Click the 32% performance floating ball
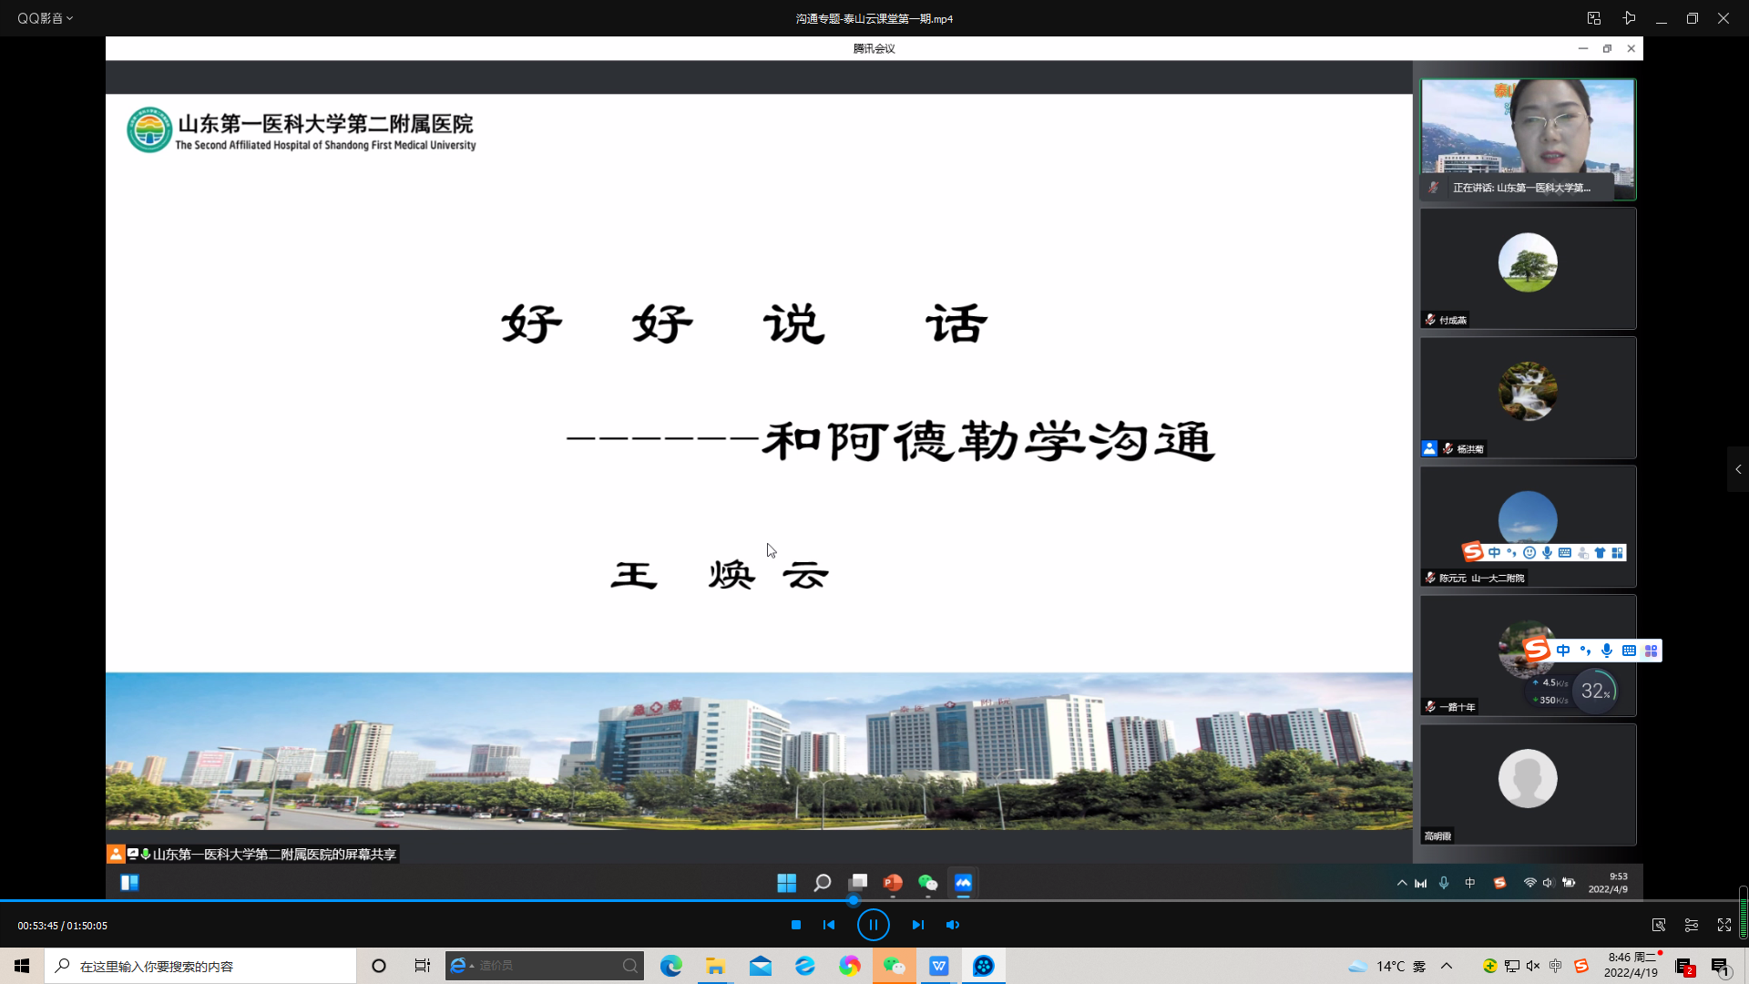This screenshot has height=984, width=1749. [x=1594, y=692]
